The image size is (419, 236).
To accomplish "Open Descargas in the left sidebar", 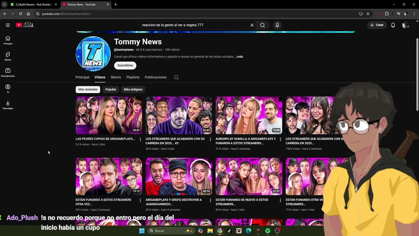I will tap(8, 105).
